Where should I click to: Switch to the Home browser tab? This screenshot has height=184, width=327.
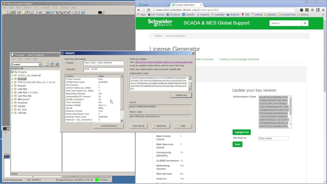[153, 5]
